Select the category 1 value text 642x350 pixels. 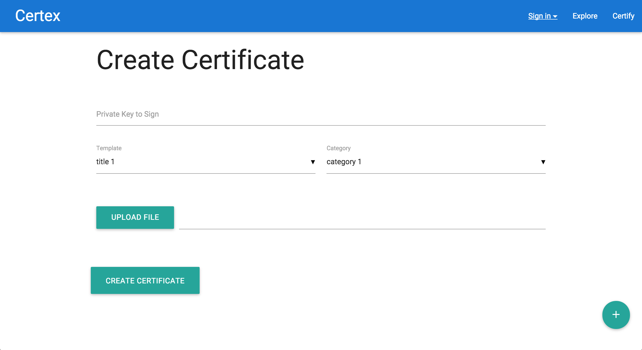(x=344, y=162)
